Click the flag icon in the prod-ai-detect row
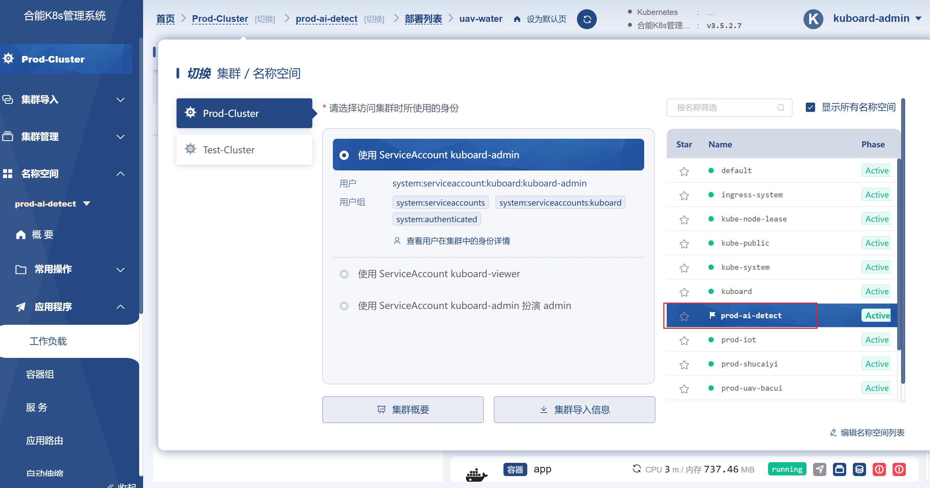The width and height of the screenshot is (930, 488). point(712,315)
